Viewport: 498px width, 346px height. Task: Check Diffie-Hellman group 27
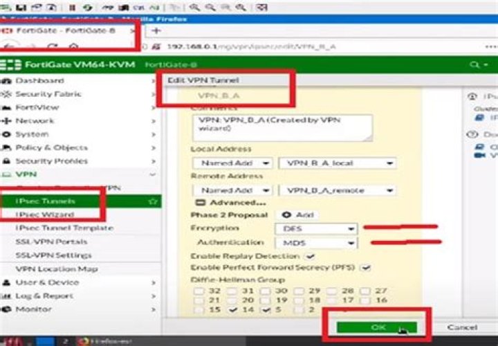(365, 291)
